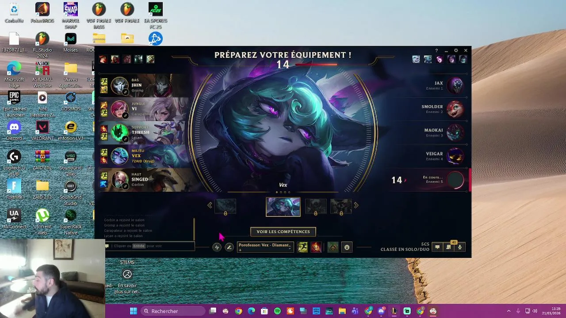Open the rune page dropdown Porofessor: Vex
Screen dimensions: 566x318
(x=265, y=247)
